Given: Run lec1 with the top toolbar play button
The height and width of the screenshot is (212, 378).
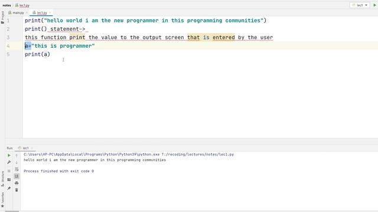Looking at the screenshot, I should (x=374, y=5).
